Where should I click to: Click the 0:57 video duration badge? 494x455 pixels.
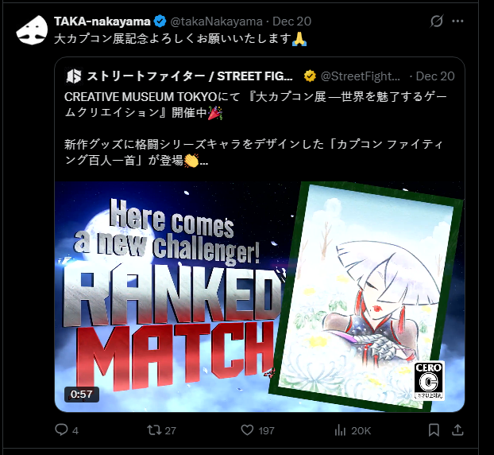coord(82,394)
